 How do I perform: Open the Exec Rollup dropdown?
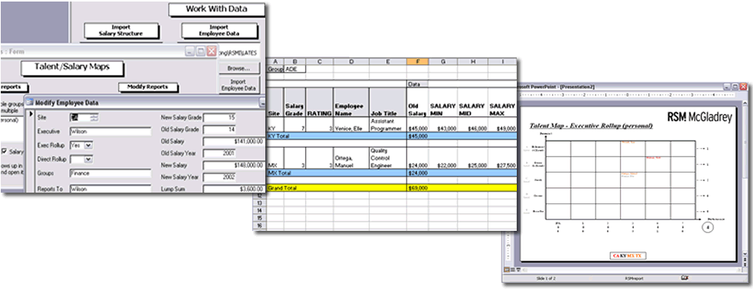pyautogui.click(x=89, y=144)
